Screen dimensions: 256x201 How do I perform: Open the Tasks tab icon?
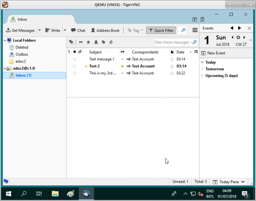point(202,20)
